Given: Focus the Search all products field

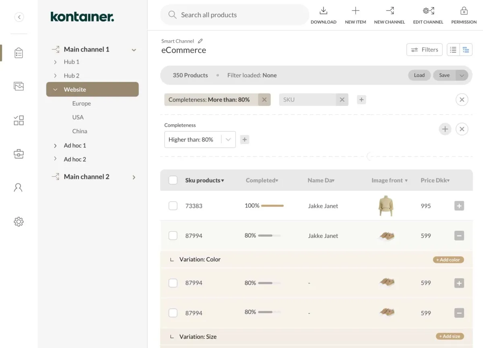Looking at the screenshot, I should click(x=235, y=15).
